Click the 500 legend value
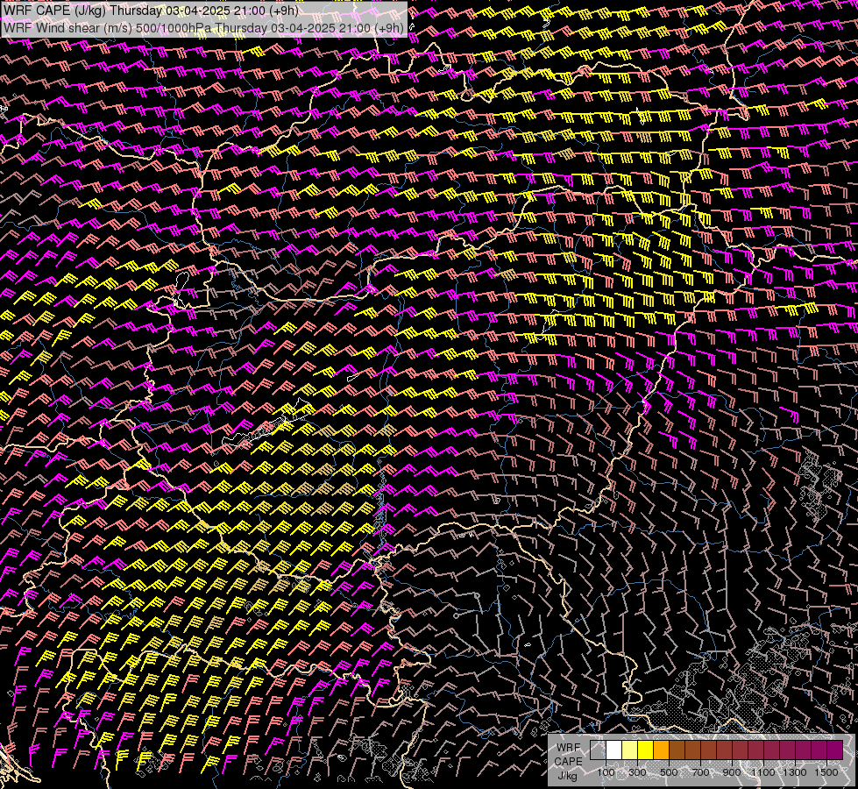Screen dimensions: 858x789 pyautogui.click(x=669, y=772)
